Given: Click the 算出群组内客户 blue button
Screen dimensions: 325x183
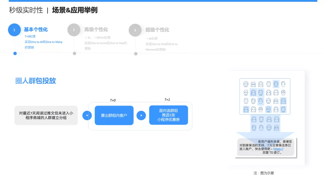Looking at the screenshot, I should [114, 115].
